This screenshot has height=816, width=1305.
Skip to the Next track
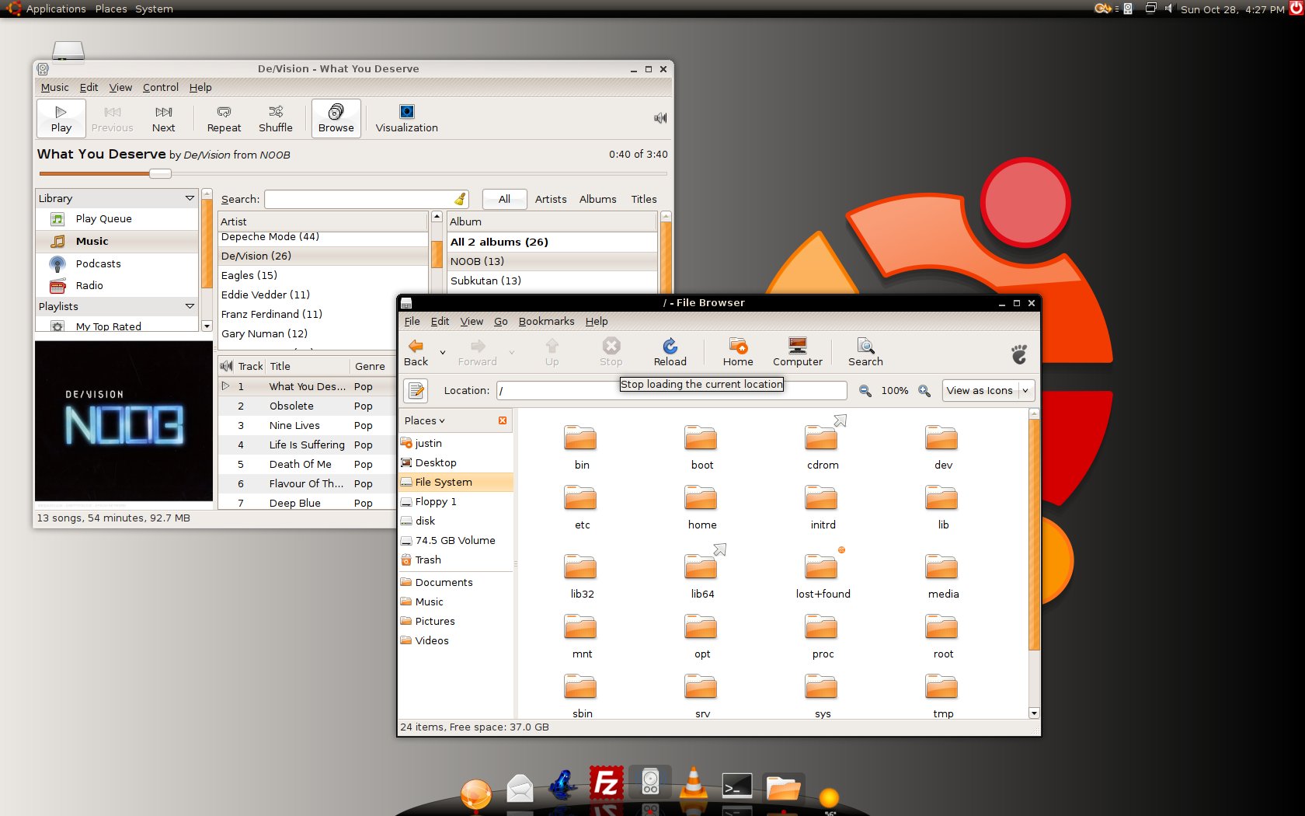coord(163,118)
